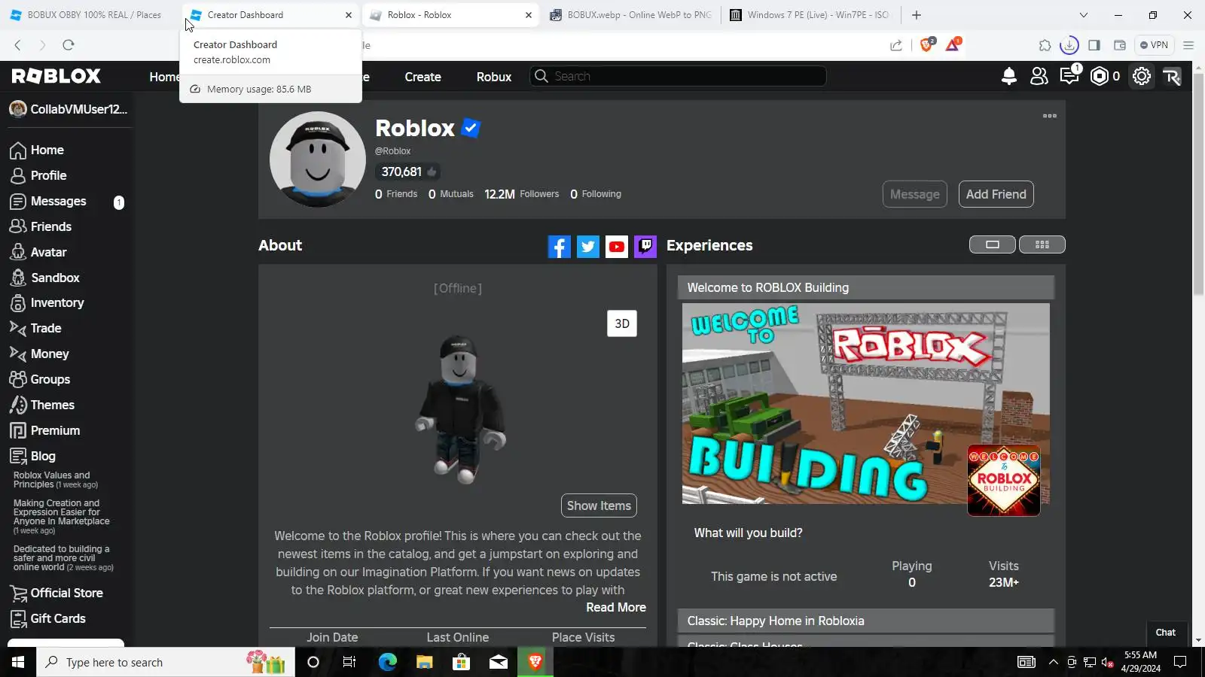Go back to the previous page
This screenshot has height=677, width=1205.
(x=18, y=45)
